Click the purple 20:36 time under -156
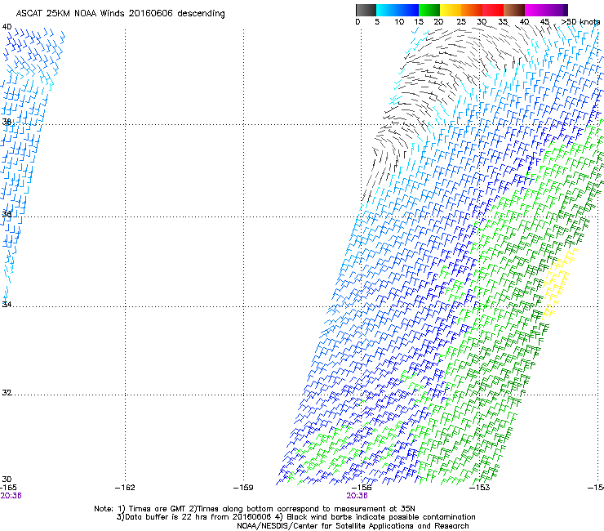604x531 pixels. pos(357,496)
